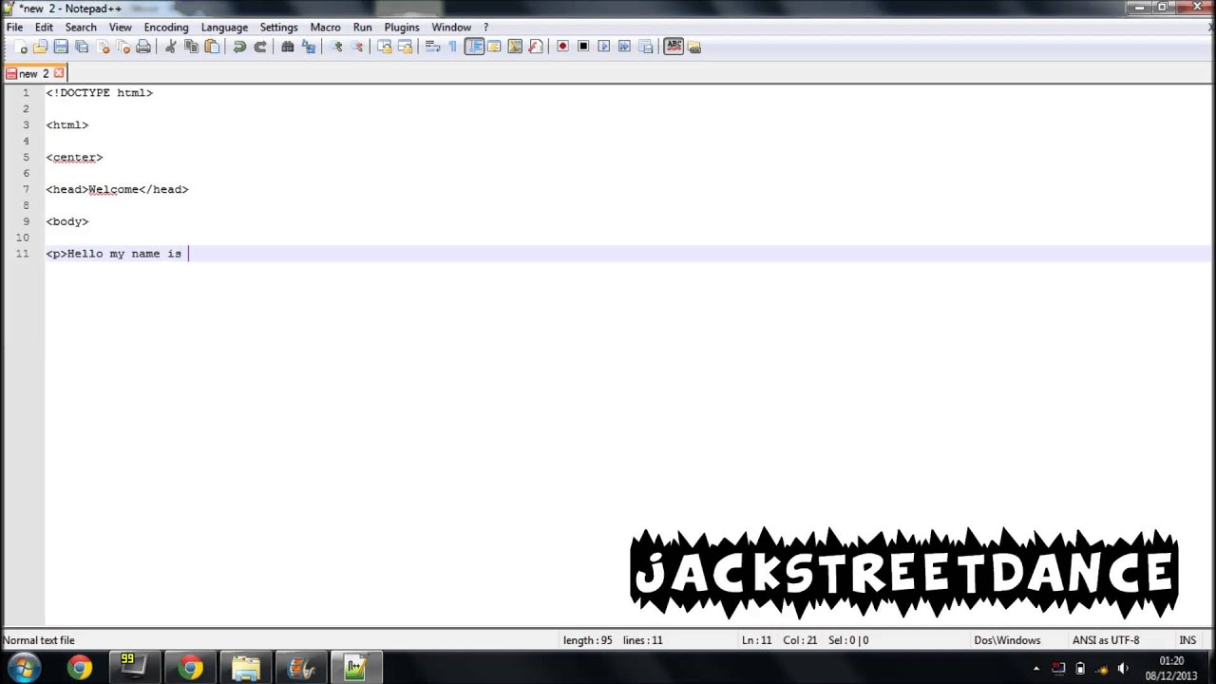Image resolution: width=1216 pixels, height=684 pixels.
Task: Open the user defined language icon
Action: pos(494,47)
